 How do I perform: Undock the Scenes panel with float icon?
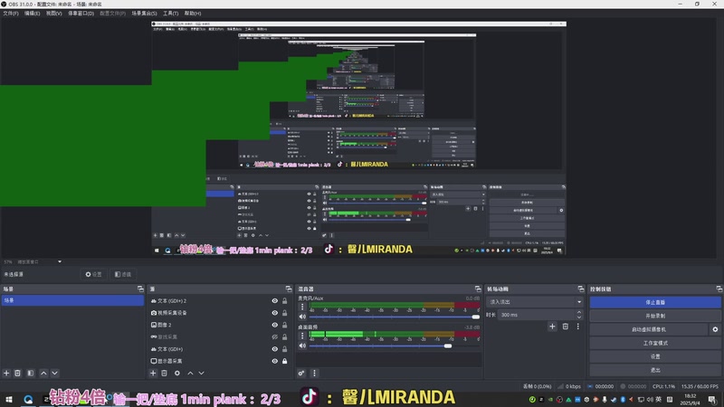pyautogui.click(x=140, y=289)
